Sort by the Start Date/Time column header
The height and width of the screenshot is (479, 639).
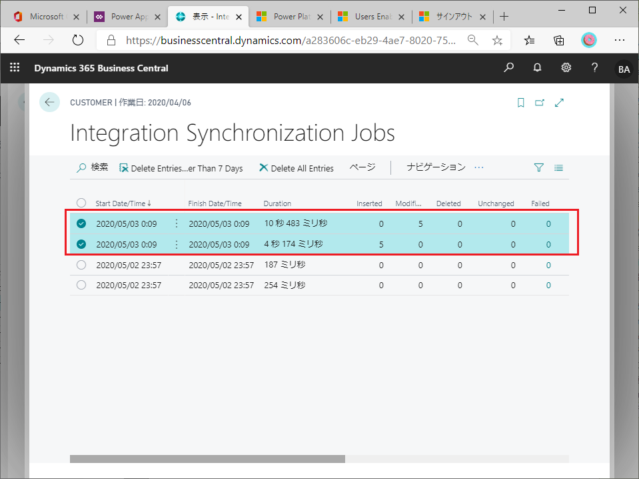[123, 203]
